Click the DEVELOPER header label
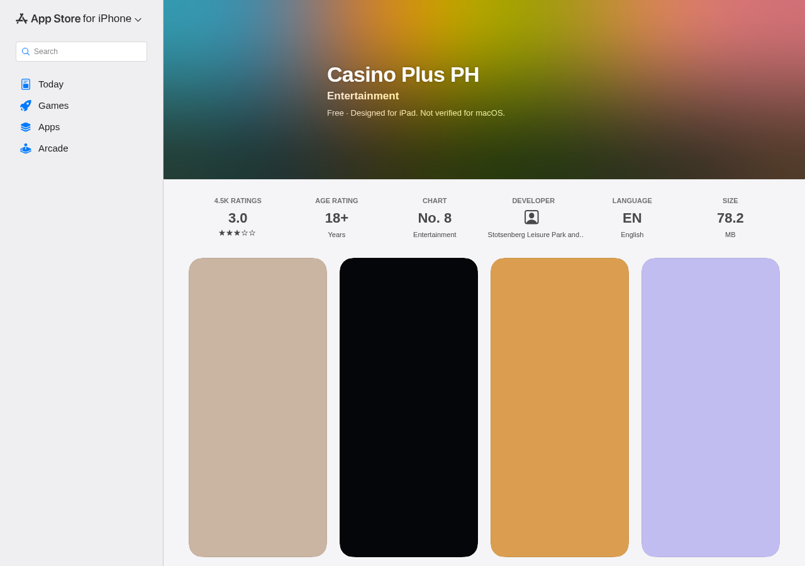The width and height of the screenshot is (805, 566). [533, 201]
